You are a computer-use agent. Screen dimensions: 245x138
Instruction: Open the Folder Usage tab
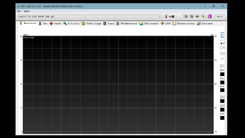91,24
